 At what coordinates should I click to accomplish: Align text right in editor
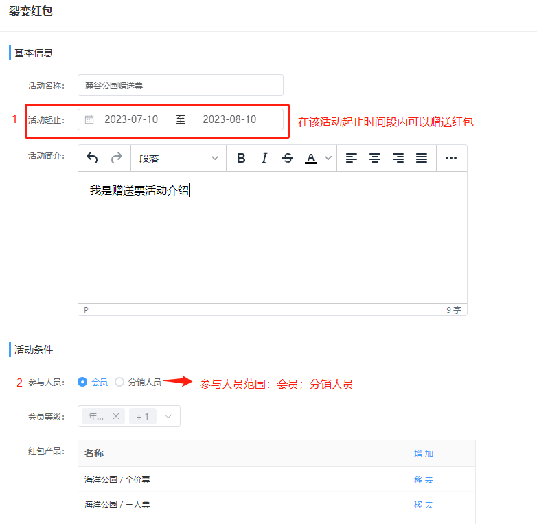pos(398,158)
